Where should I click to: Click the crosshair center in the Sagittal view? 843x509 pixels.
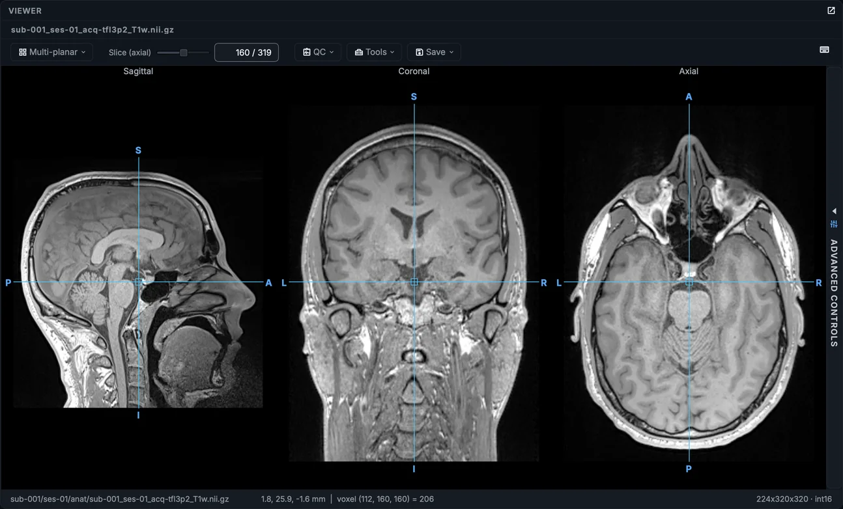[x=138, y=282]
